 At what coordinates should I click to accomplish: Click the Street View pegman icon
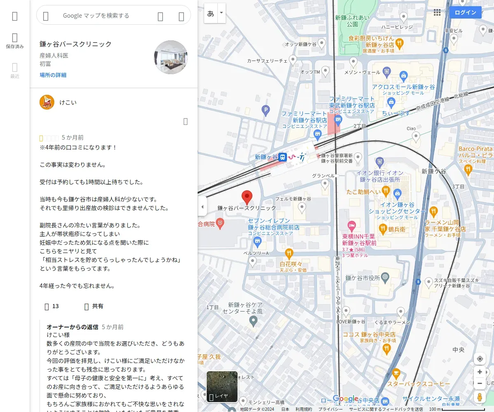pyautogui.click(x=480, y=397)
